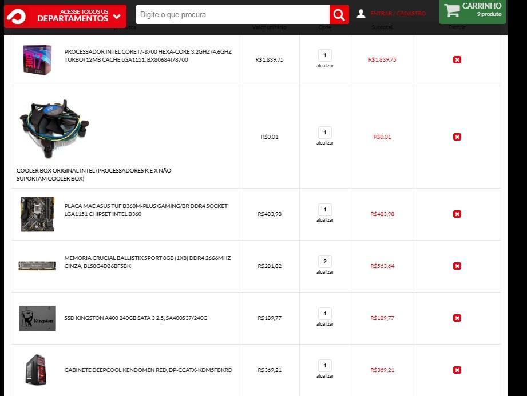Image resolution: width=527 pixels, height=396 pixels.
Task: Remove the Cooler Box Original Intel item
Action: (457, 137)
